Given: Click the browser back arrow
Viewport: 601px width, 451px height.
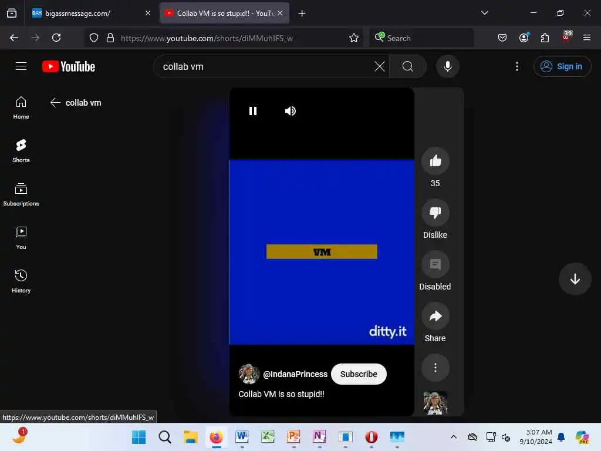Looking at the screenshot, I should (14, 38).
